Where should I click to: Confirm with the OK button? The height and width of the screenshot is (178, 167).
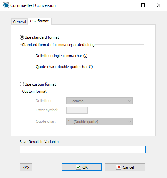click(x=82, y=167)
